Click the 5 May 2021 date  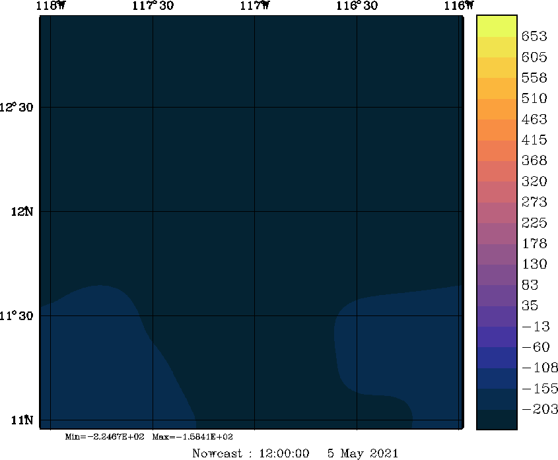(363, 453)
